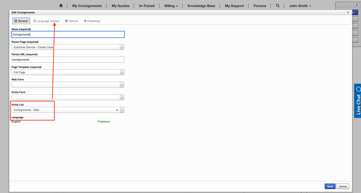Image resolution: width=361 pixels, height=193 pixels.
Task: Open the Live Chat side widget
Action: pos(358,101)
